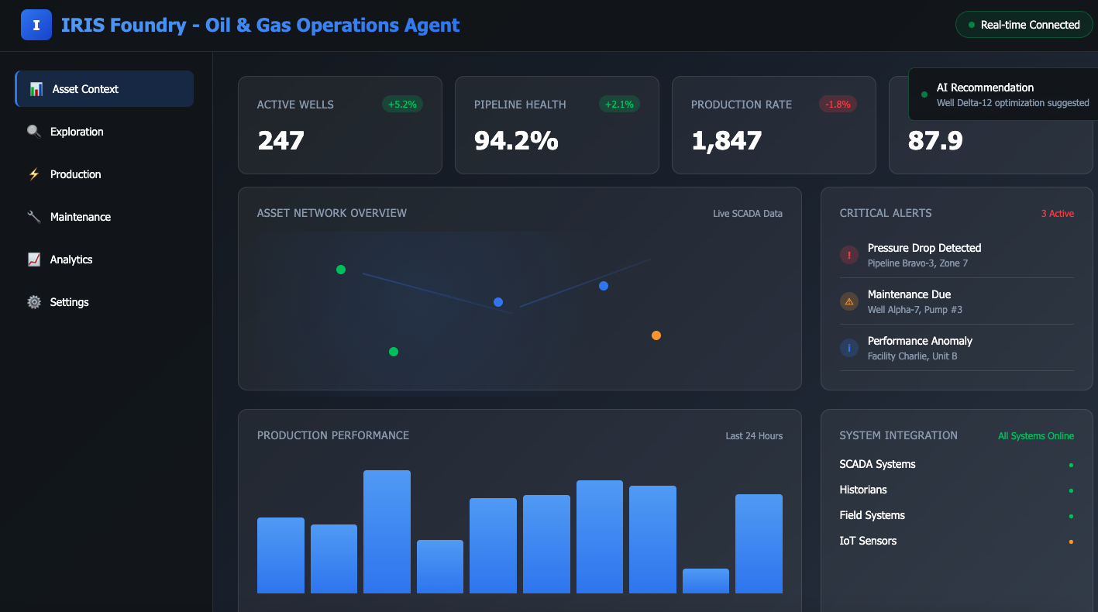Click the Real-time Connected status badge

click(1024, 25)
